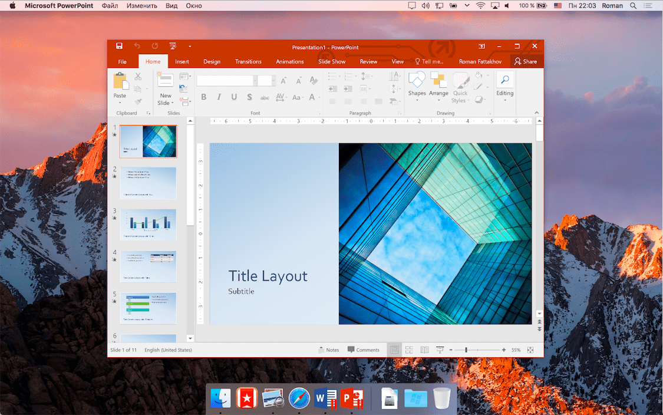Screen dimensions: 663x415
Task: Open Change Case (Aa) dropdown
Action: click(298, 97)
